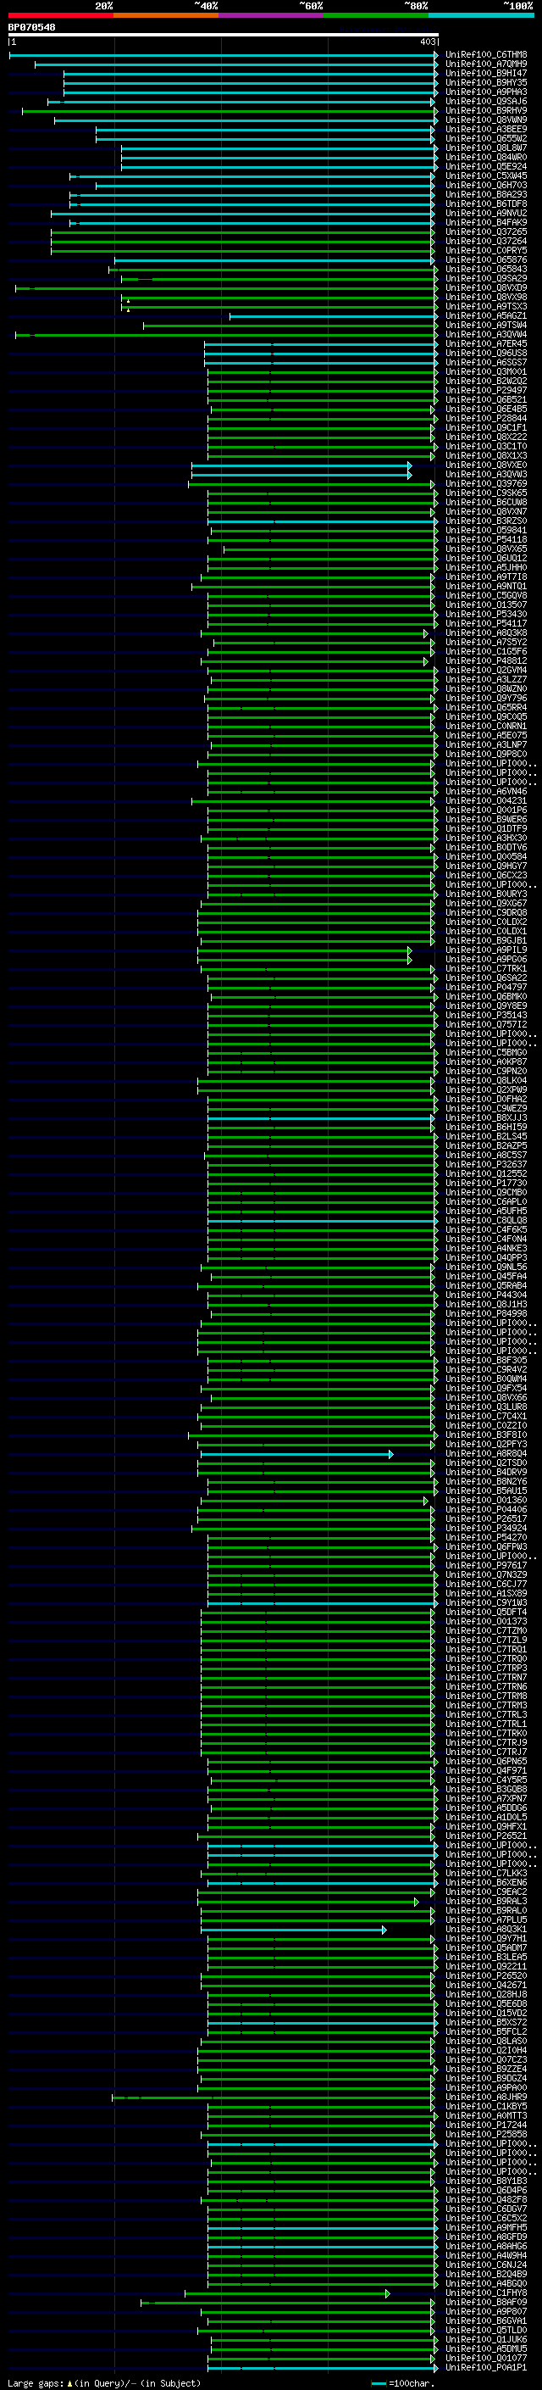This screenshot has width=542, height=2390.
Task: Select hit UniRef100_B6TDF8
Action: pyautogui.click(x=486, y=204)
